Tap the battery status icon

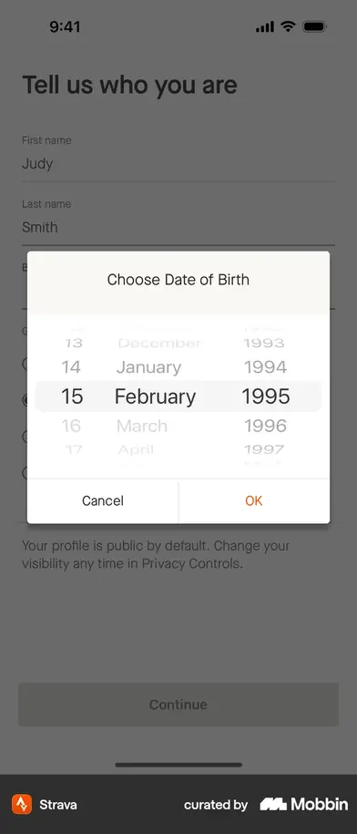click(314, 26)
